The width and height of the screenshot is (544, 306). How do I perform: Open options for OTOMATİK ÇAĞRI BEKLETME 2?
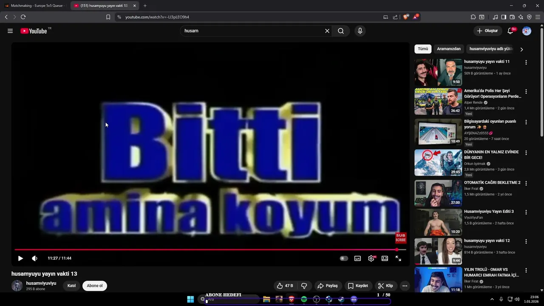point(526,183)
